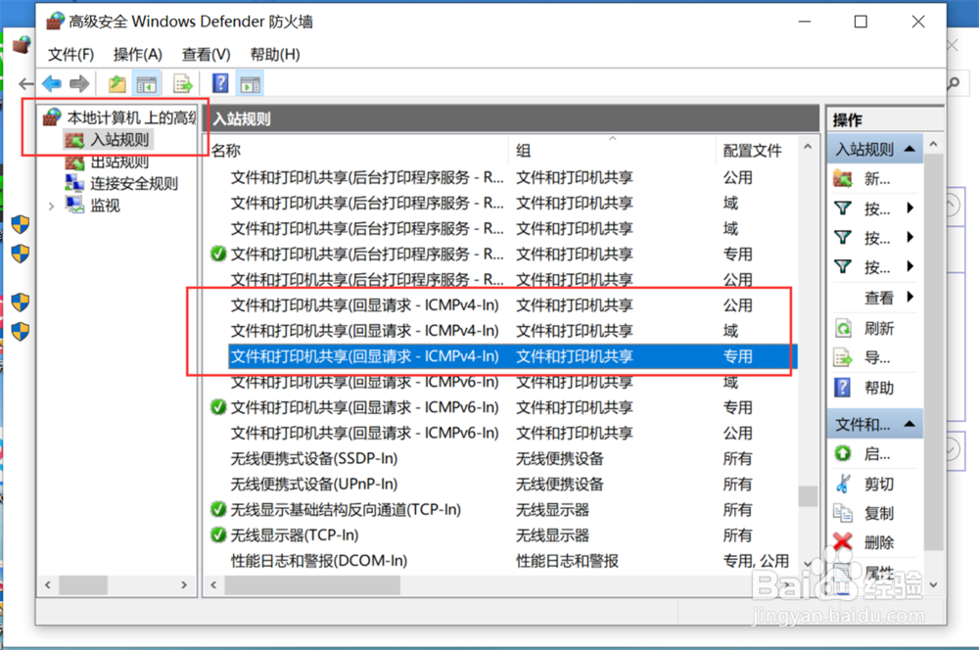Viewport: 979px width, 650px height.
Task: Click the Export list toolbar icon
Action: [182, 83]
